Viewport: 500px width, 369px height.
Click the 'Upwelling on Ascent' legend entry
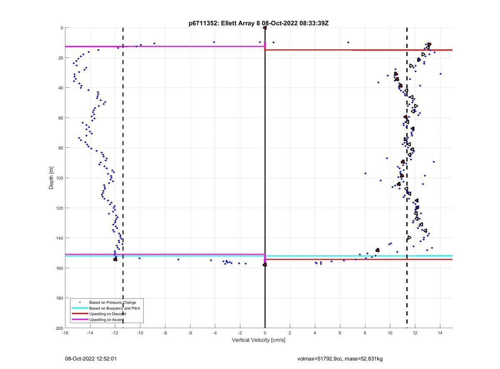coord(107,320)
